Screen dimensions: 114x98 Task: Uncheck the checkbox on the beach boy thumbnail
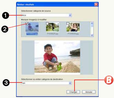point(27,23)
